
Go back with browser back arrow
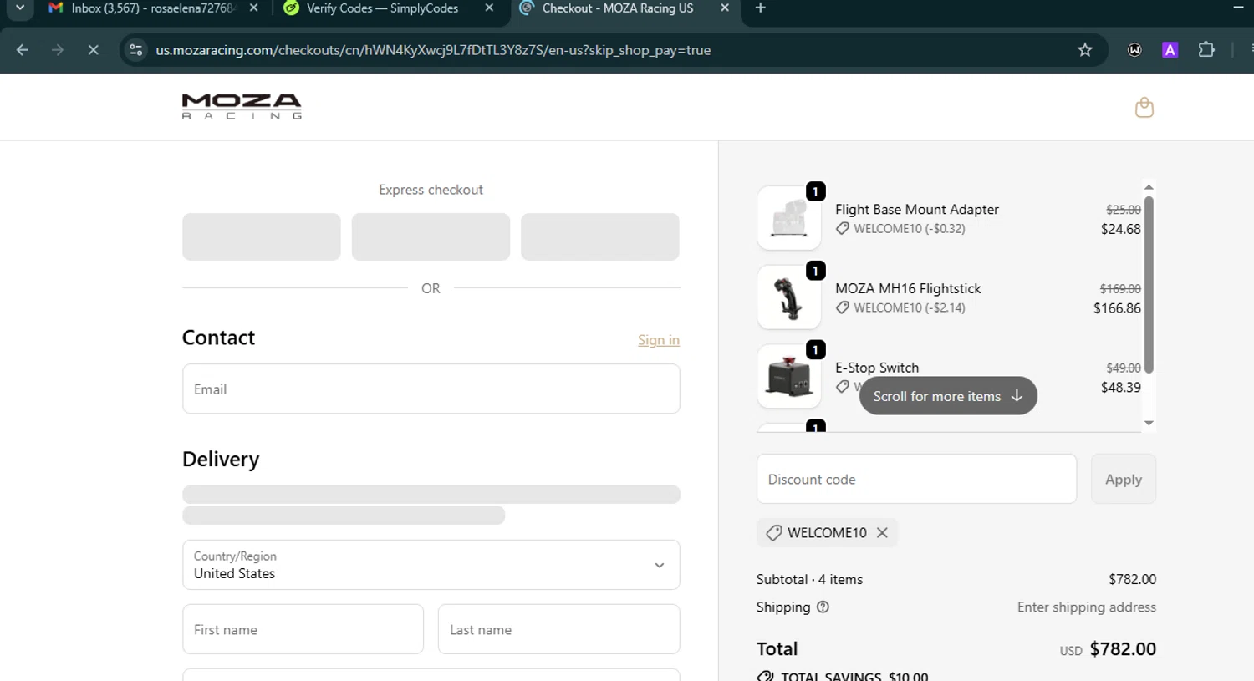pos(23,50)
